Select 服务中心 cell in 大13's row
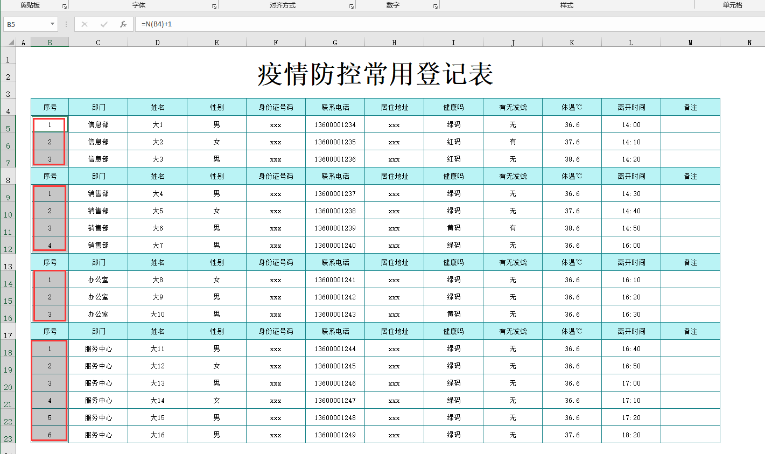The image size is (765, 454). tap(98, 383)
